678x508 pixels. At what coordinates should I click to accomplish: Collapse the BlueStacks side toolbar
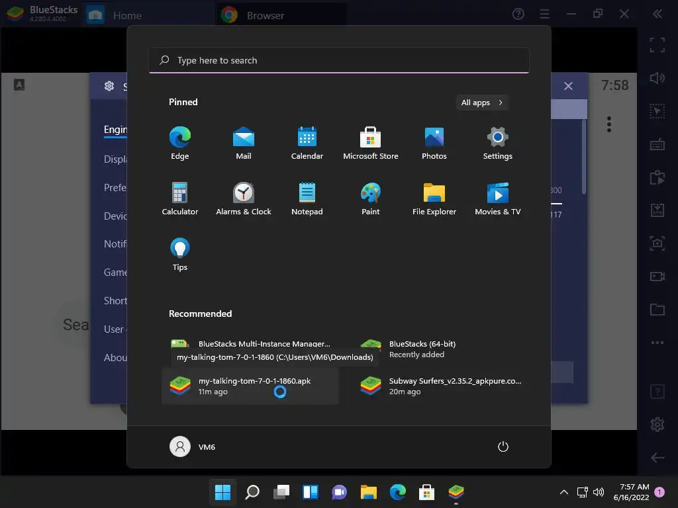pos(657,15)
